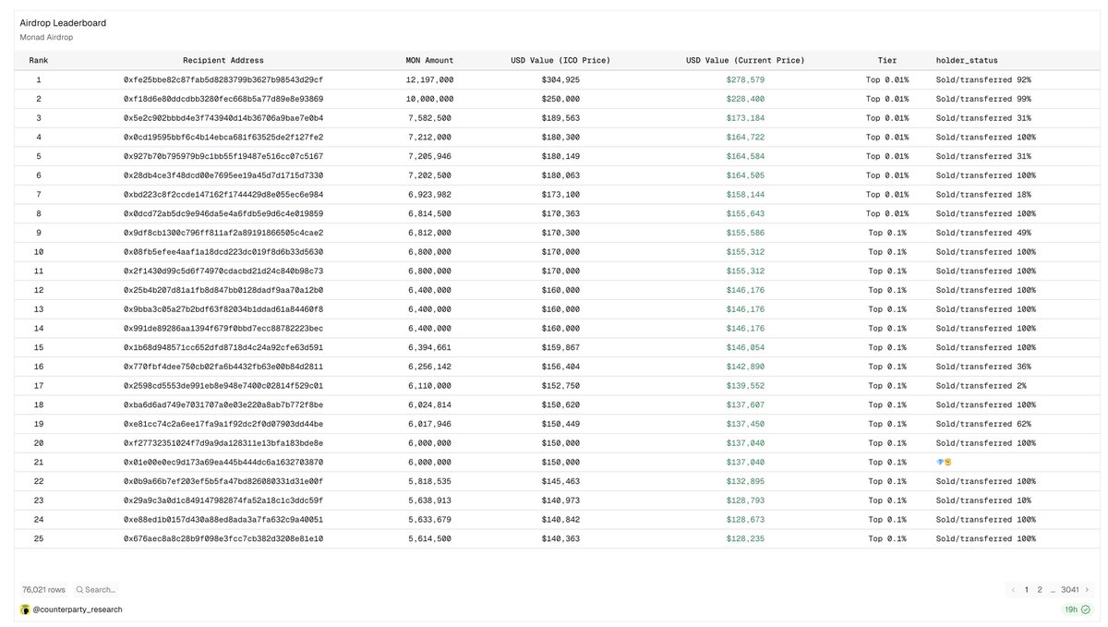Open the @counterparty_research profile link

click(78, 609)
